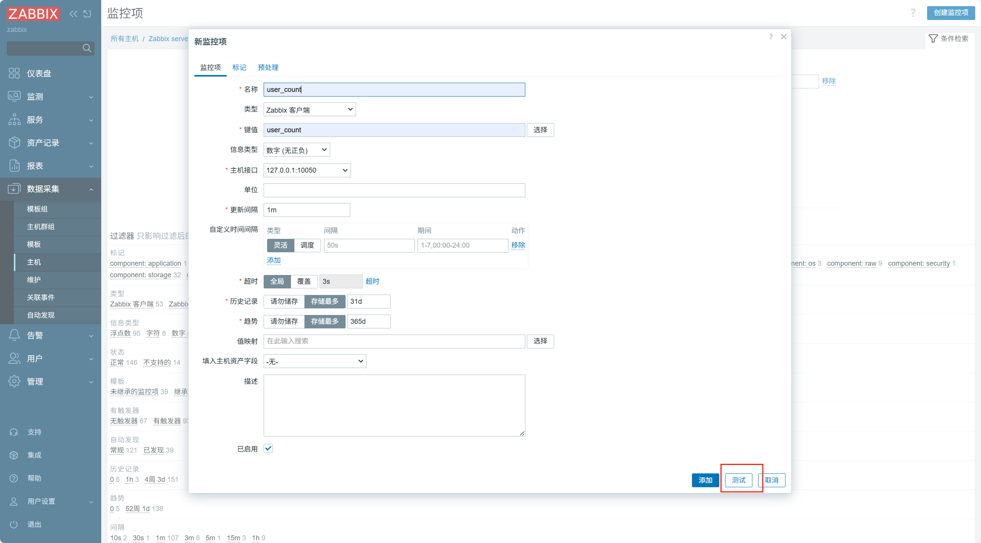This screenshot has width=981, height=543.
Task: Open 填入主机资产字段 dropdown
Action: [314, 361]
